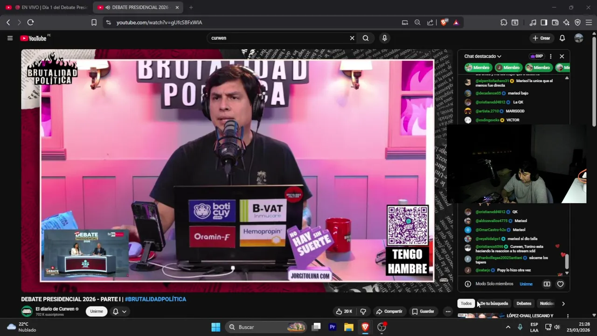This screenshot has width=597, height=336.
Task: Select the Debates filter chip
Action: pyautogui.click(x=524, y=303)
